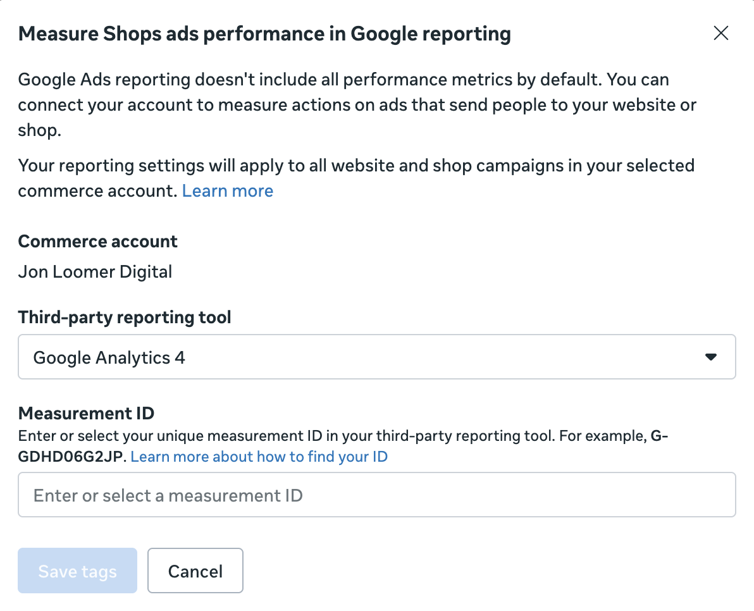This screenshot has width=754, height=611.
Task: Open the Third-party reporting tool dropdown
Action: [376, 357]
